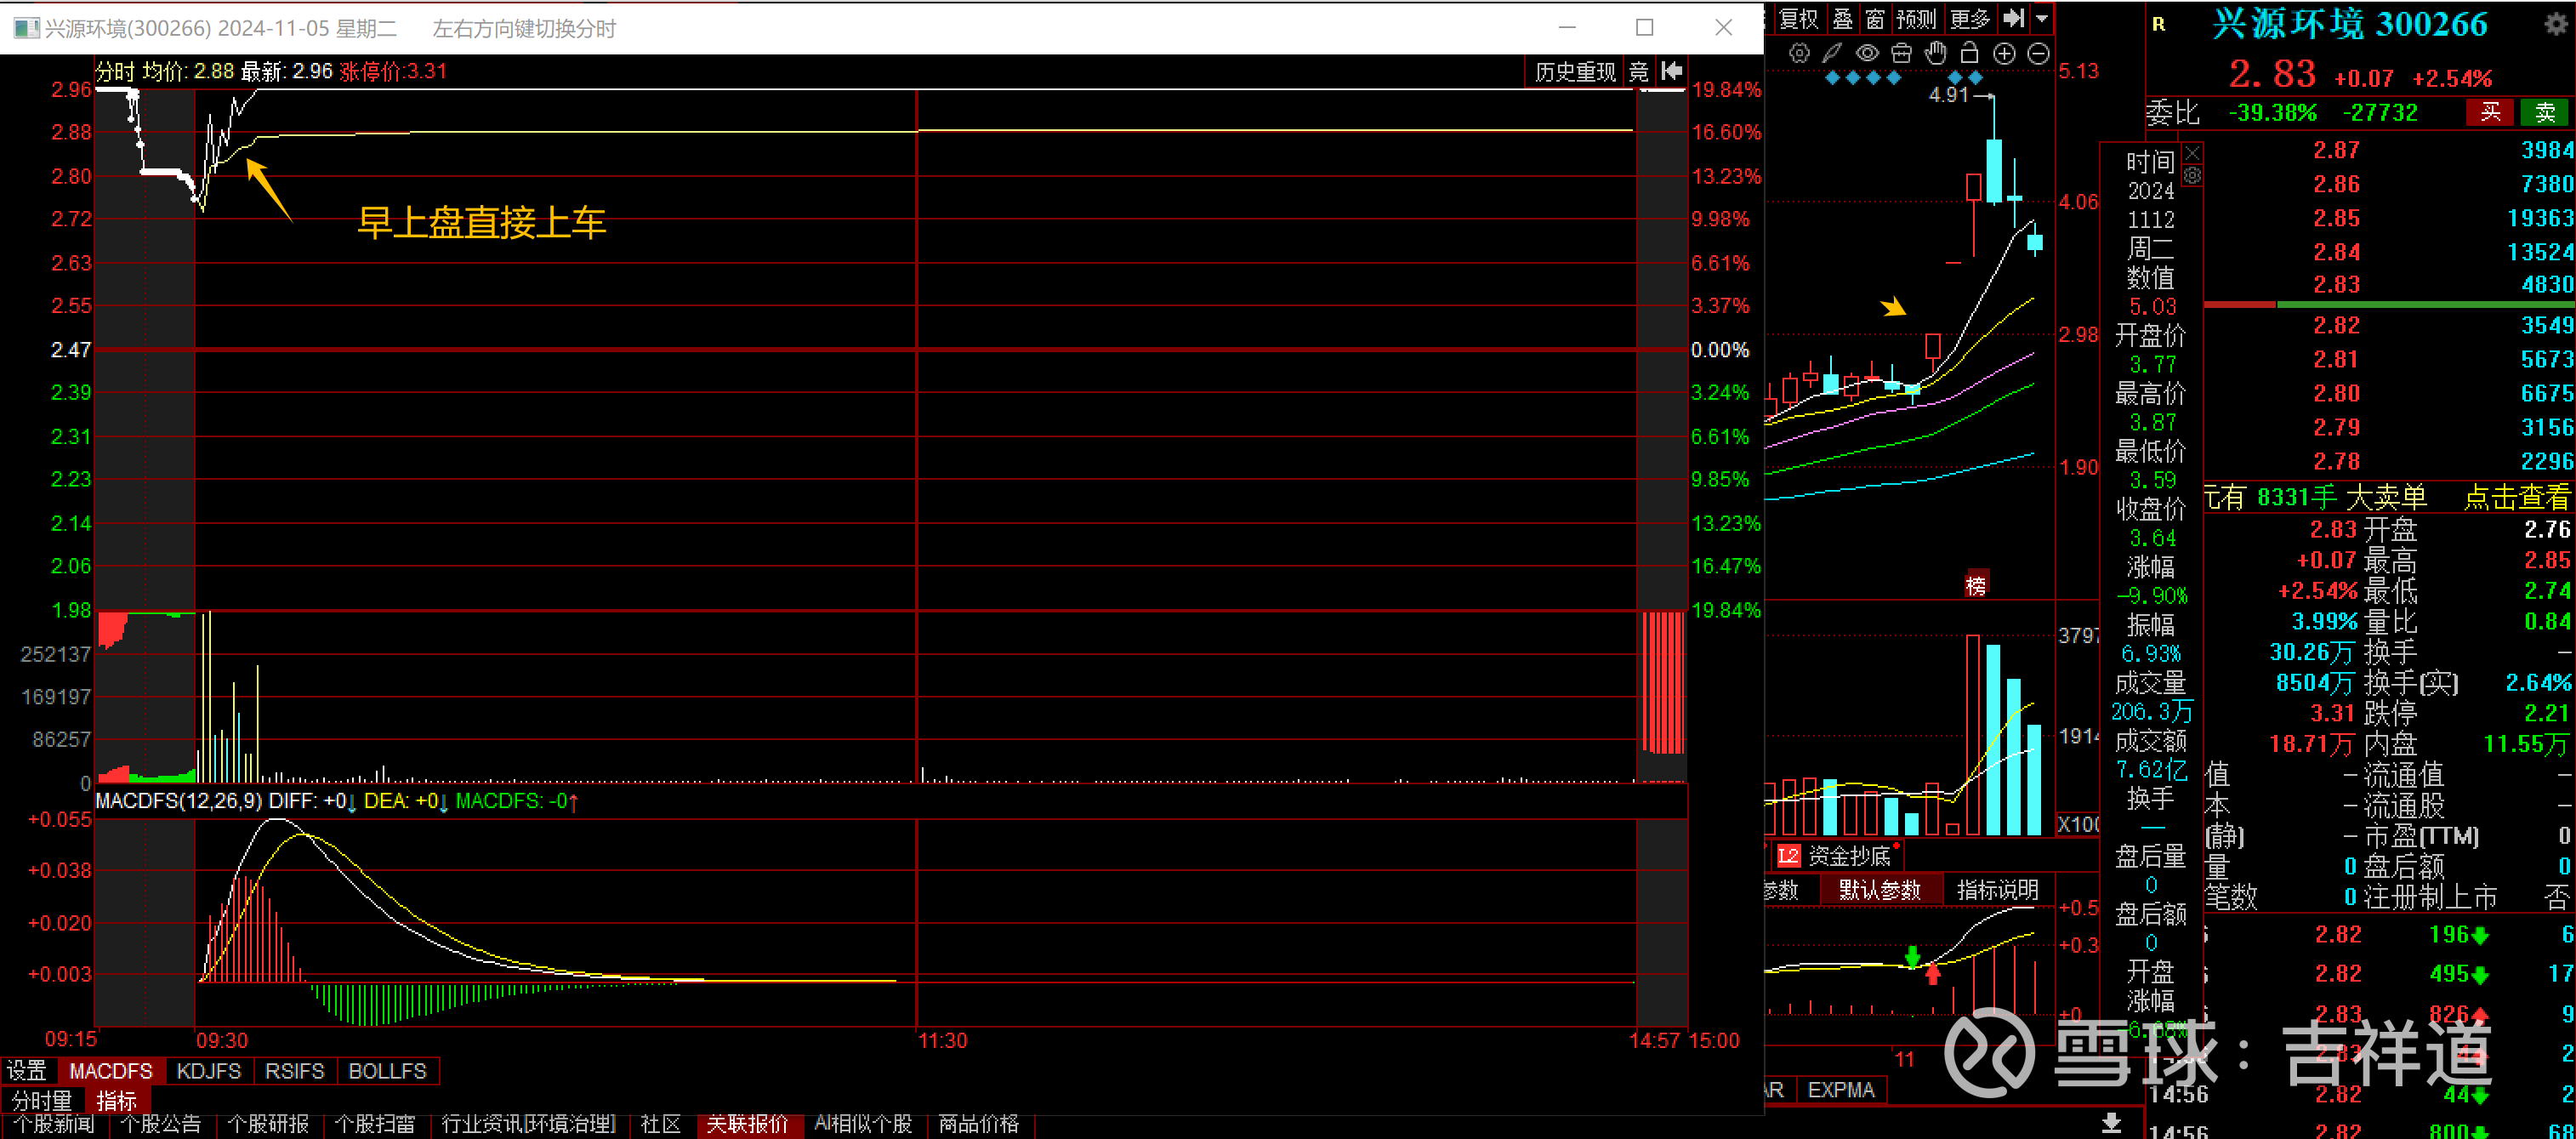Image resolution: width=2576 pixels, height=1139 pixels.
Task: Open settings gear in top-right corner
Action: [2555, 25]
